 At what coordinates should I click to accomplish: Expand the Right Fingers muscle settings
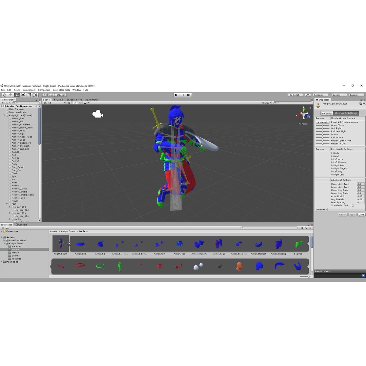[x=332, y=168]
